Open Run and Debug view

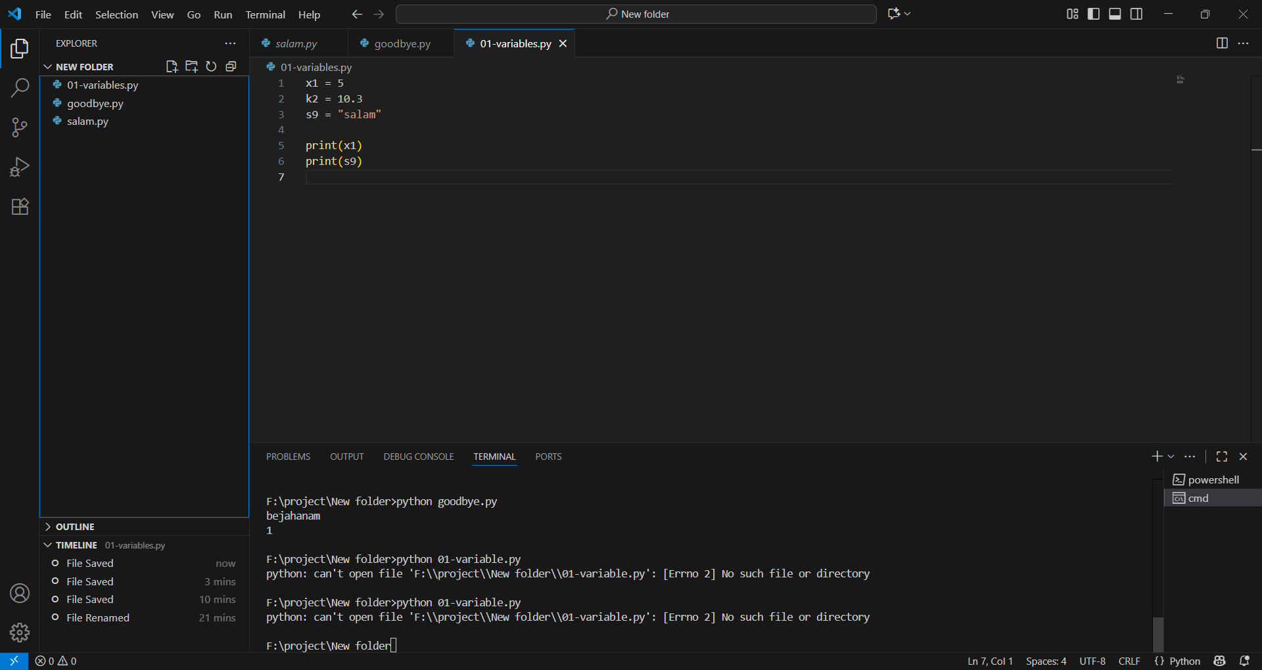pos(20,167)
